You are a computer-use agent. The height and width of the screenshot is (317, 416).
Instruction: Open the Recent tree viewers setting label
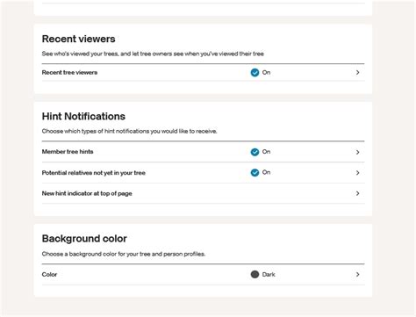[69, 72]
